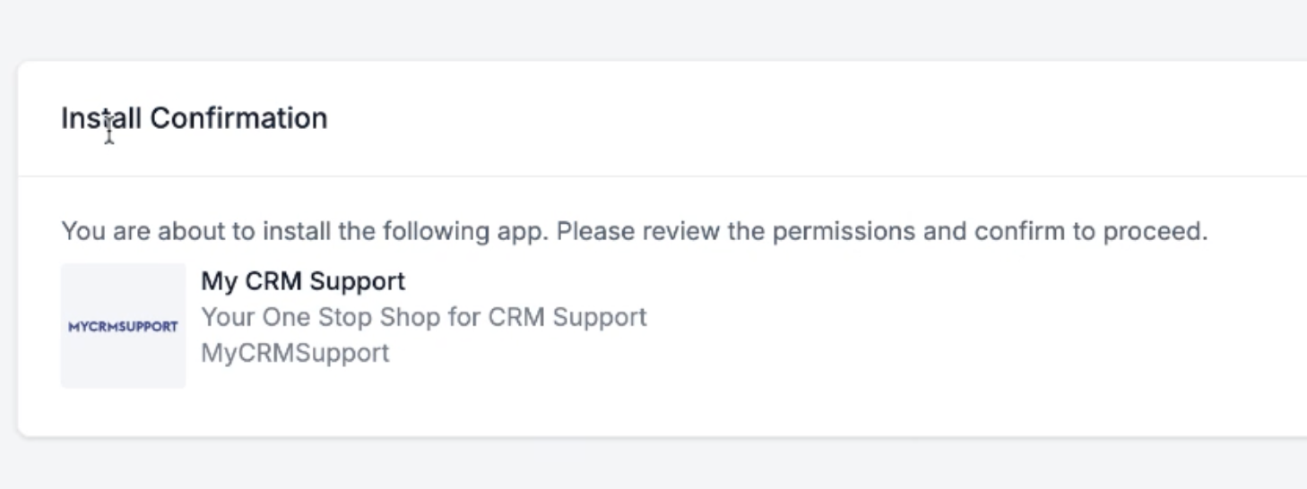Click the word "Support" in the app title

click(x=358, y=281)
